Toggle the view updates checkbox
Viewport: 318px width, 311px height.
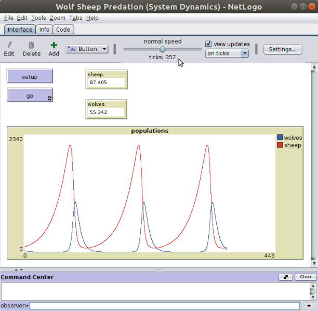coord(208,44)
